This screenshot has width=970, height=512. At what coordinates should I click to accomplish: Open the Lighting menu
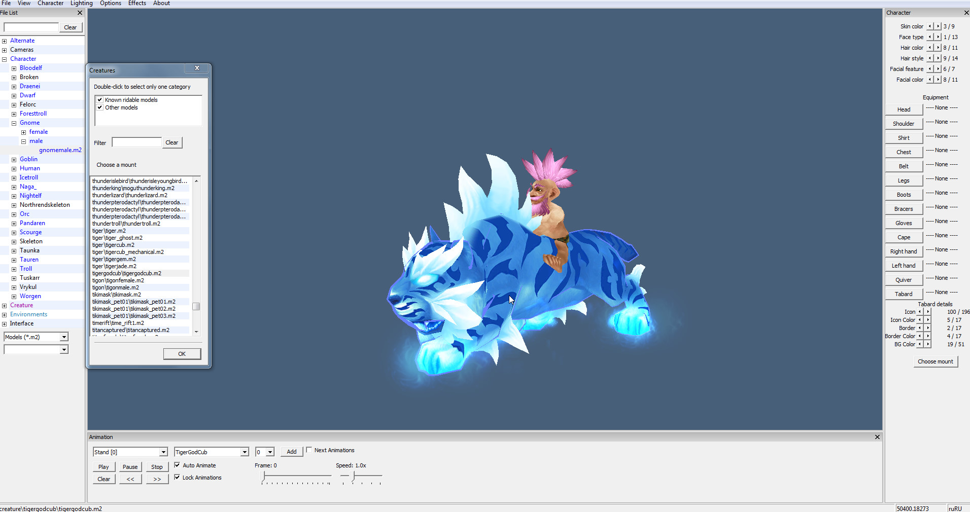[81, 4]
